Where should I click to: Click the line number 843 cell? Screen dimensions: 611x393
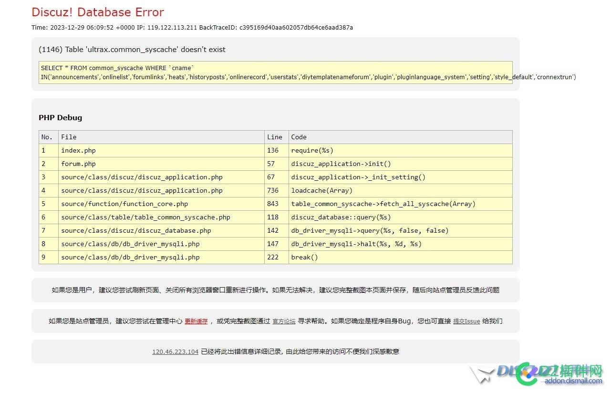point(276,204)
